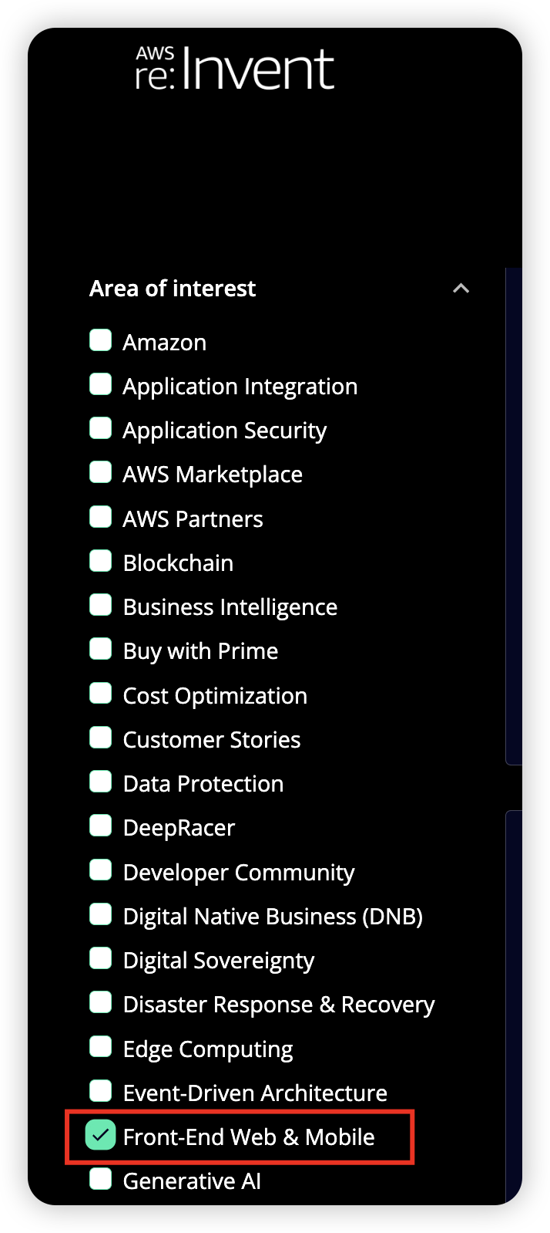550x1233 pixels.
Task: Toggle the Blockchain checkbox
Action: point(101,561)
